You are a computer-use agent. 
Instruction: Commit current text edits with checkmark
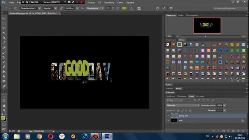coord(164,8)
